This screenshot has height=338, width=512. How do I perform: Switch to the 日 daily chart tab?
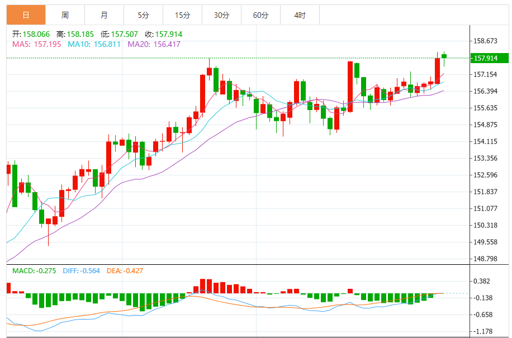[x=26, y=15]
